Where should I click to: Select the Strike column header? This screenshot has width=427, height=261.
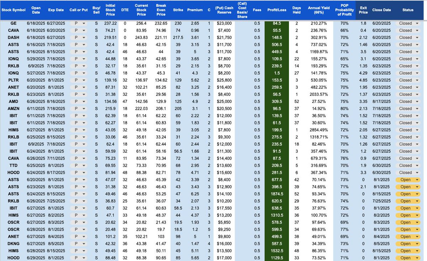[x=178, y=10]
